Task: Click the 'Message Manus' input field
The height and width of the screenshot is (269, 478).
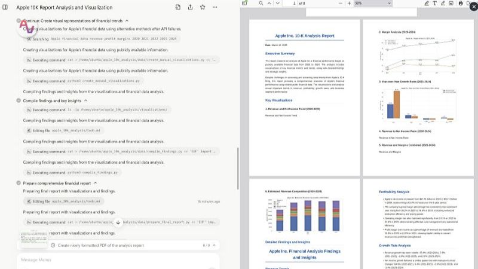Action: (118, 261)
